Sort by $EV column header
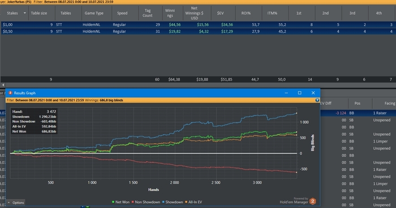The height and width of the screenshot is (208, 396). point(220,13)
